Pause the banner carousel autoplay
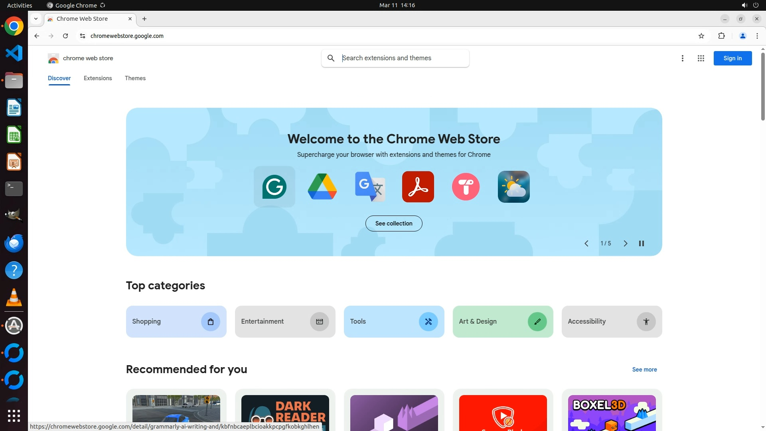 click(641, 243)
